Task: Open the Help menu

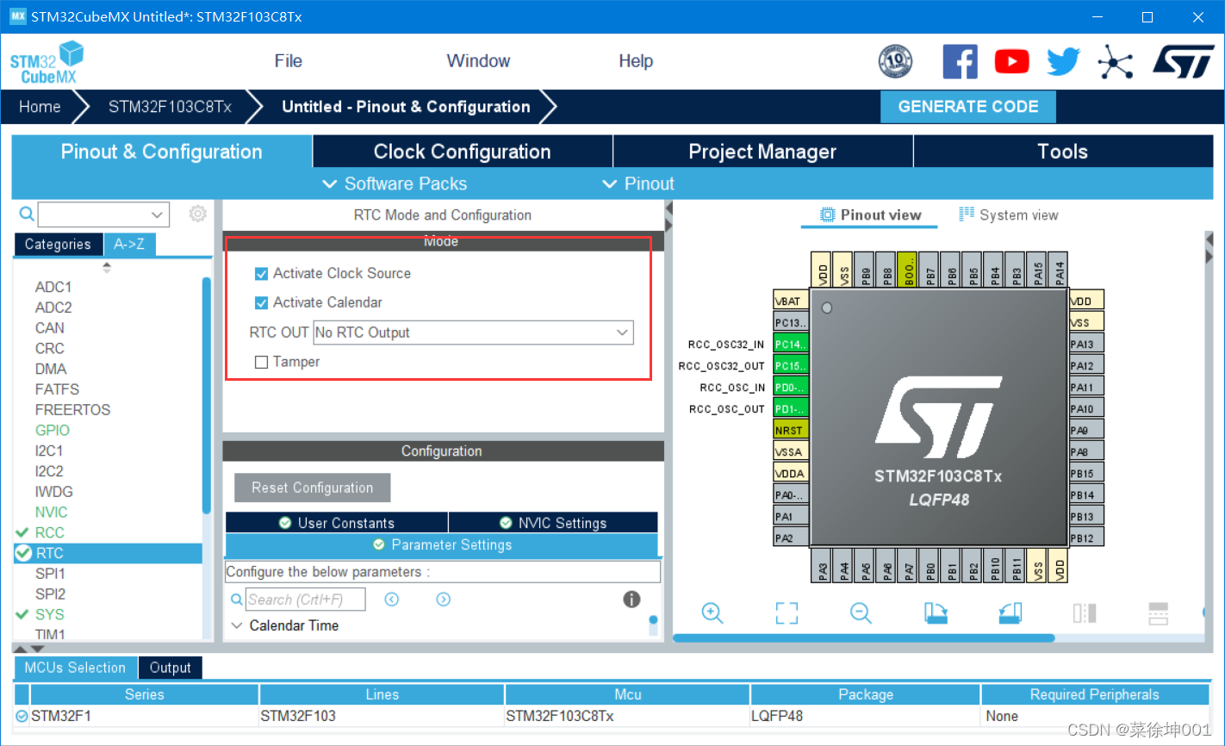Action: click(636, 61)
